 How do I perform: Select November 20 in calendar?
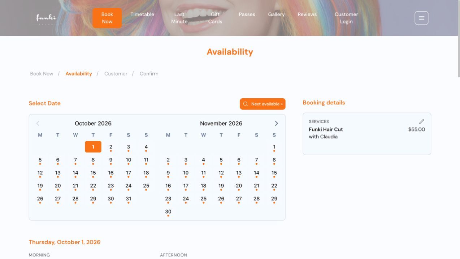click(239, 186)
